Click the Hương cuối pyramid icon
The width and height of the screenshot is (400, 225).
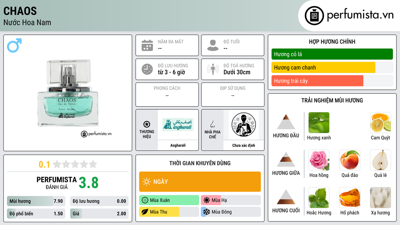tap(286, 197)
